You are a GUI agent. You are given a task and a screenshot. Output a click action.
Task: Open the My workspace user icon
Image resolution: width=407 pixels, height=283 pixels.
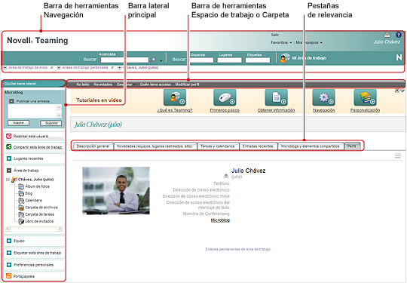tap(285, 58)
